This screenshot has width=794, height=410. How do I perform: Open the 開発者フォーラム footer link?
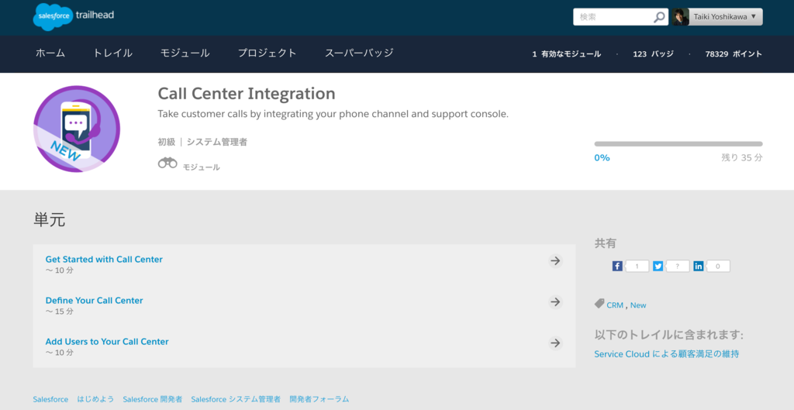point(319,399)
